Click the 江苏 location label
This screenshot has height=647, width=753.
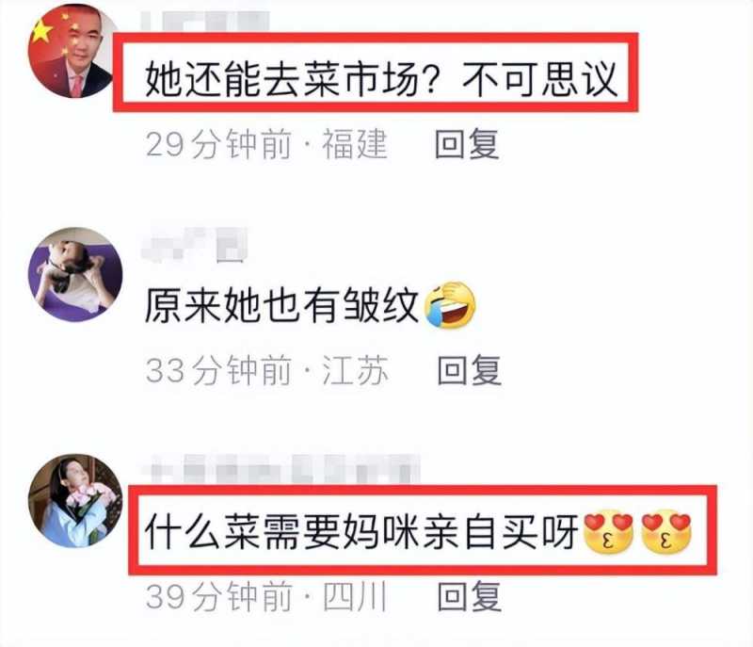click(x=355, y=370)
